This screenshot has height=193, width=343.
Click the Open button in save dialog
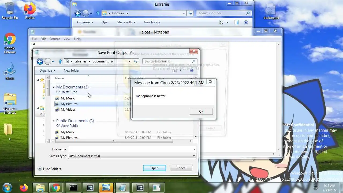coord(154,168)
